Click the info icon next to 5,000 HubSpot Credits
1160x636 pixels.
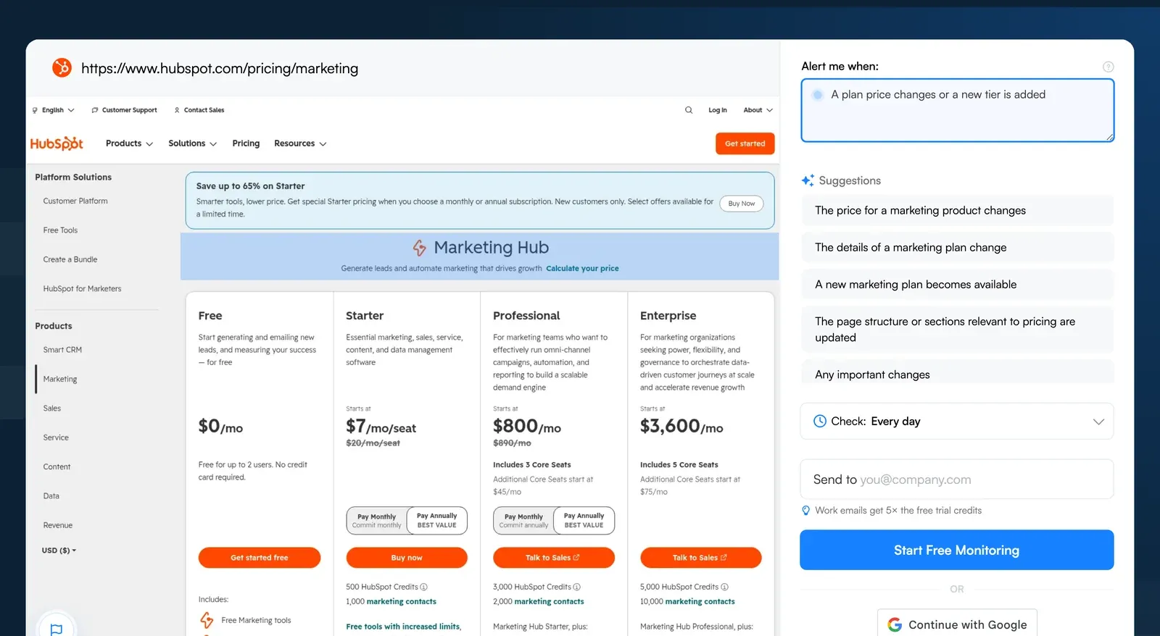point(724,587)
